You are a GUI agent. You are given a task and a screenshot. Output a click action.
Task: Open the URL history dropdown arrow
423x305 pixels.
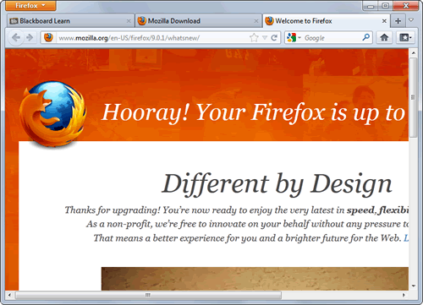click(265, 38)
